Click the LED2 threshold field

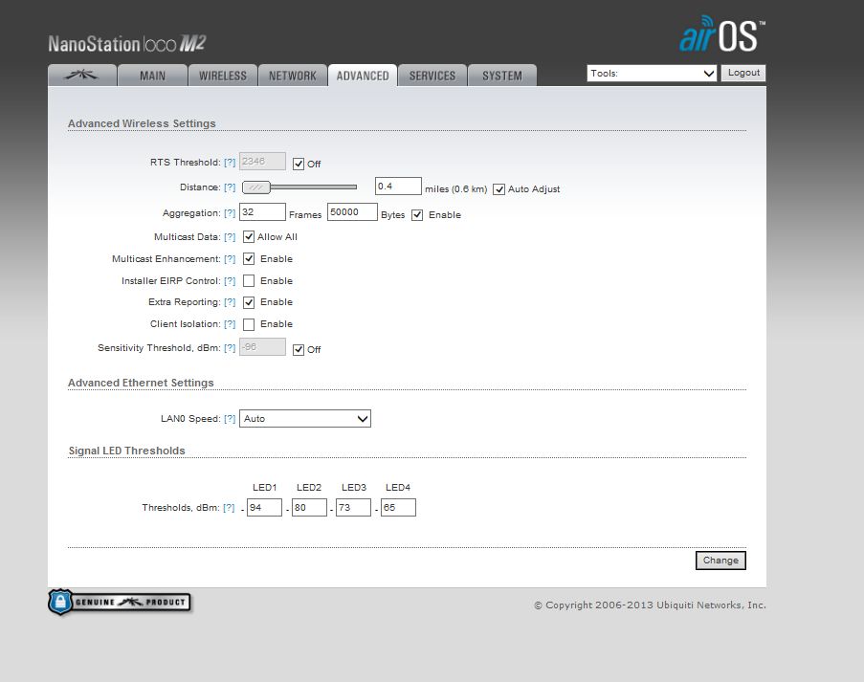[x=309, y=507]
